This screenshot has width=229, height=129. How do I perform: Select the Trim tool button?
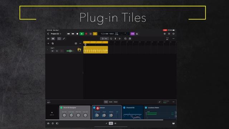104,39
